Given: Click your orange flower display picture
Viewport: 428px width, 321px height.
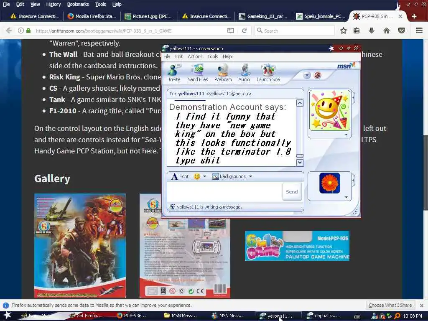Looking at the screenshot, I should [329, 183].
